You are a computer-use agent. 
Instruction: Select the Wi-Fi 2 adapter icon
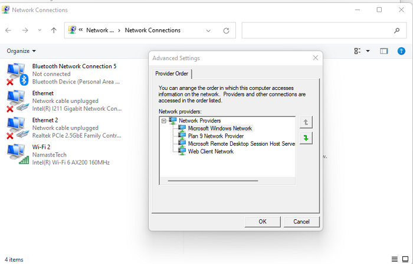point(17,155)
